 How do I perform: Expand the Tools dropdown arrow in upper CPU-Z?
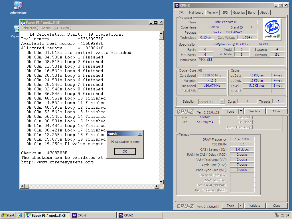(241, 111)
